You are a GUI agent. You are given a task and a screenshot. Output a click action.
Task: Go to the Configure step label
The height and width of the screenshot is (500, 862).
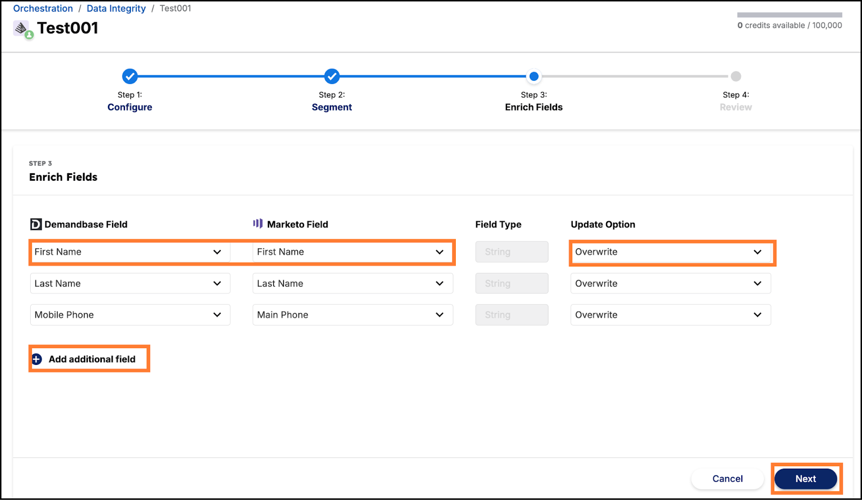[x=130, y=107]
